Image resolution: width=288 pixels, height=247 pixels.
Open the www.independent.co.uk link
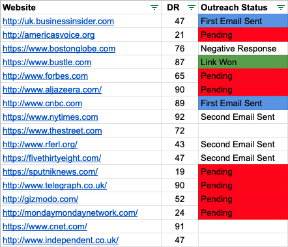61,240
